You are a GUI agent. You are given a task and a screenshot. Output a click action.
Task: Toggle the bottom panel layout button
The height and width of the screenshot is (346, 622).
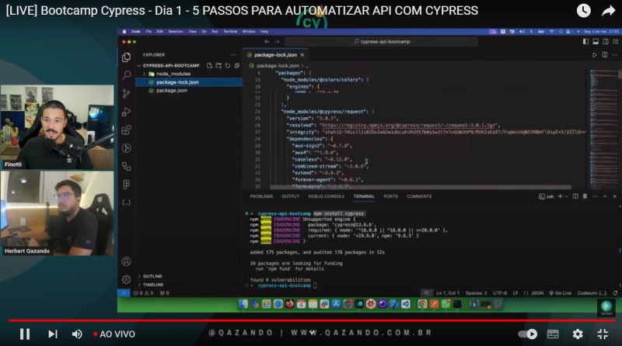tap(596, 42)
